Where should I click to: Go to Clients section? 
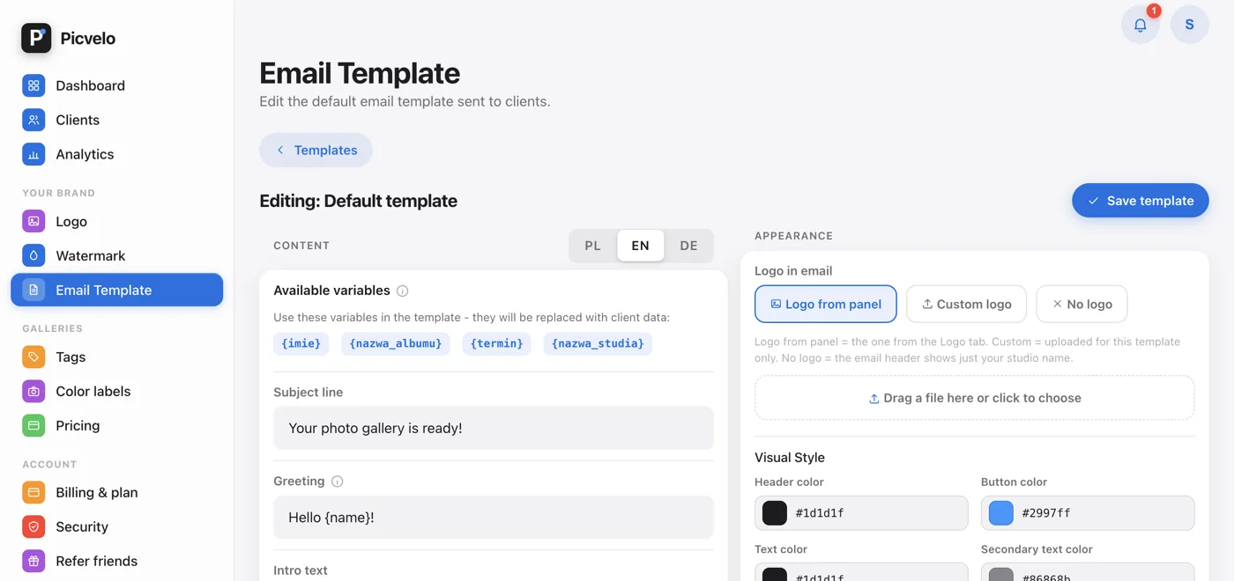point(116,120)
